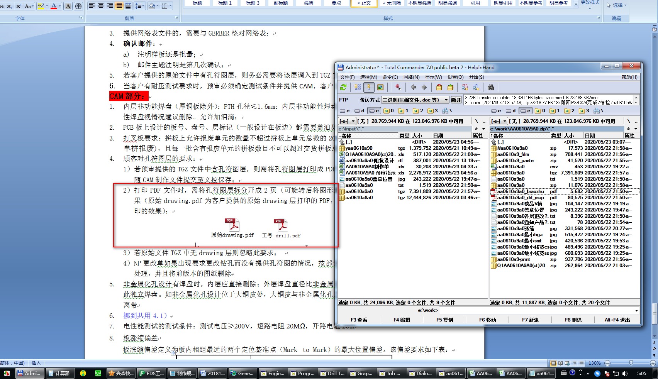
Task: Select drive e in right panel drive bar
Action: [526, 111]
